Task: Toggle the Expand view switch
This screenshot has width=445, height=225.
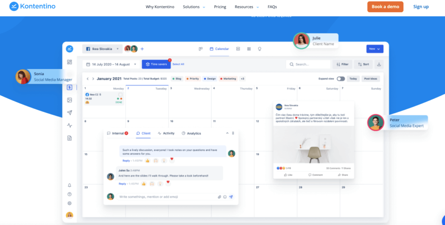Action: [341, 78]
